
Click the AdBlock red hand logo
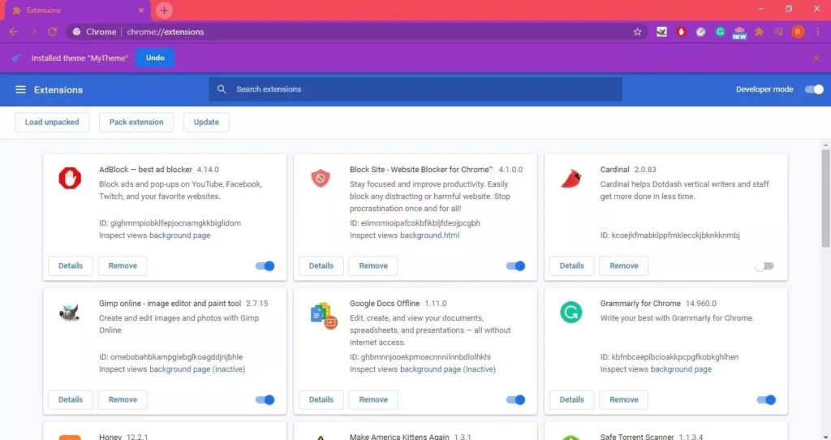click(x=70, y=178)
